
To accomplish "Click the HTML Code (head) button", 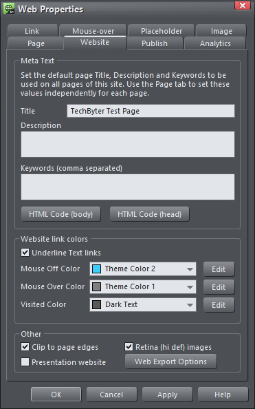I will [x=150, y=214].
